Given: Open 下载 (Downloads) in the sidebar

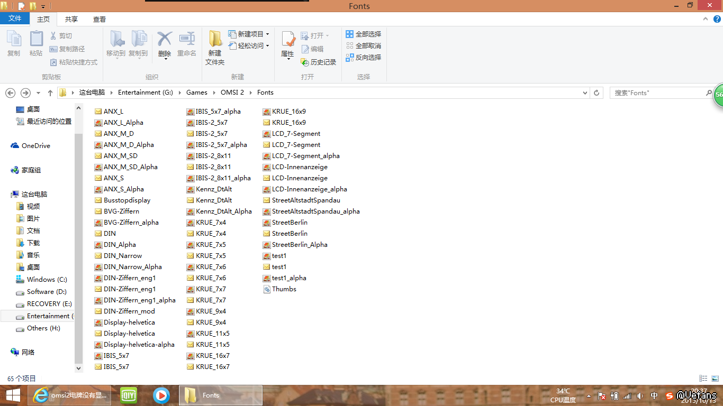Looking at the screenshot, I should (28, 243).
